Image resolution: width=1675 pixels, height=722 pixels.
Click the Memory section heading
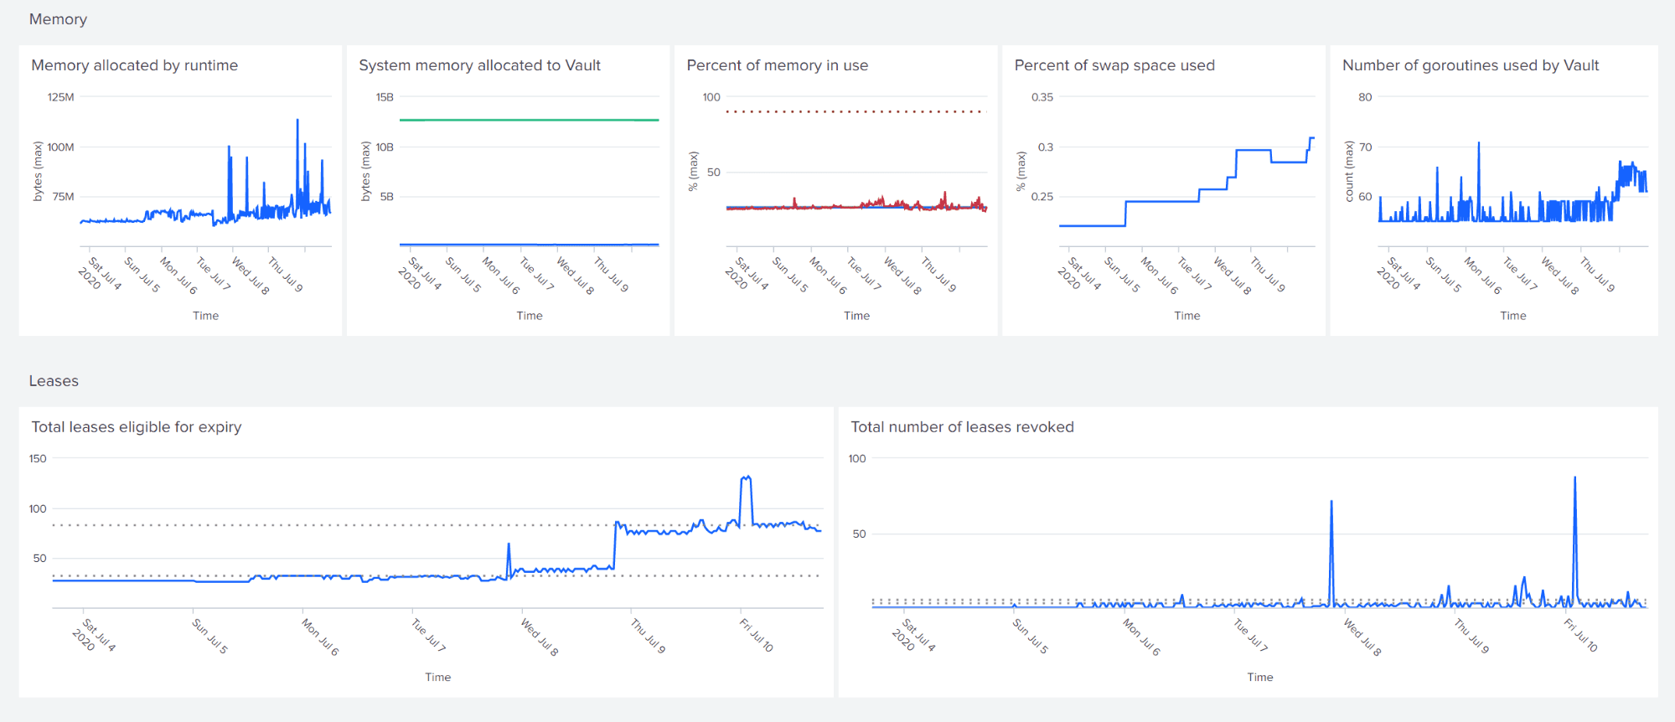(58, 19)
